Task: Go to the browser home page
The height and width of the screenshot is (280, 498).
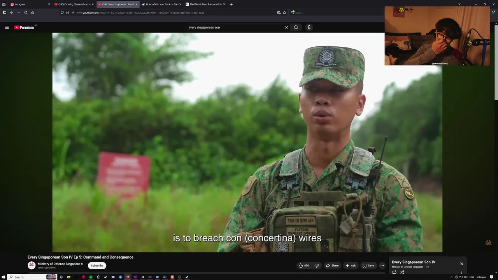Action: pos(33,12)
